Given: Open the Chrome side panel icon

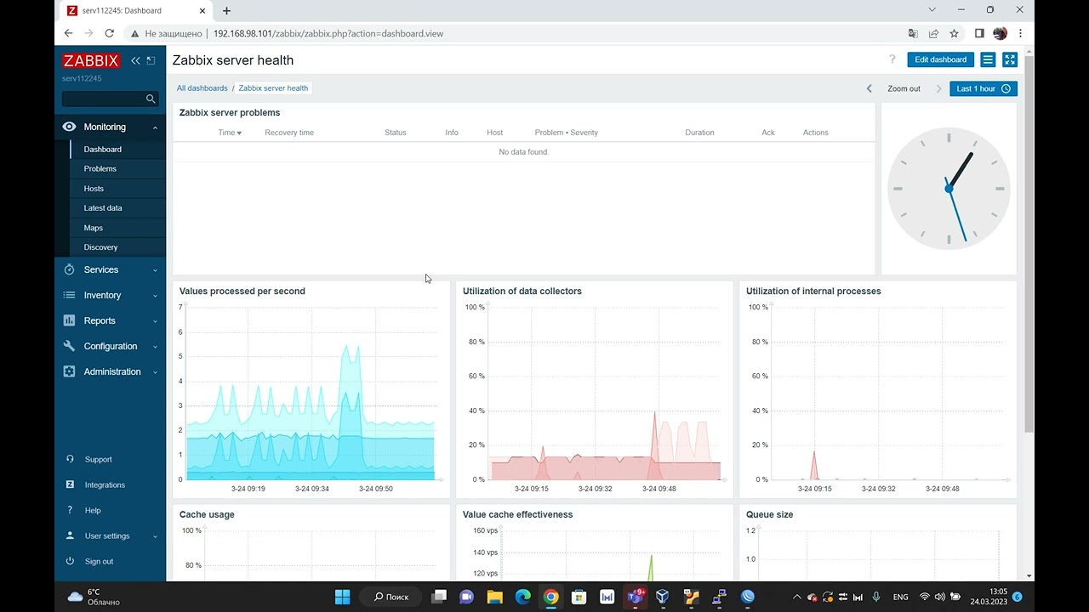Looking at the screenshot, I should [x=979, y=33].
